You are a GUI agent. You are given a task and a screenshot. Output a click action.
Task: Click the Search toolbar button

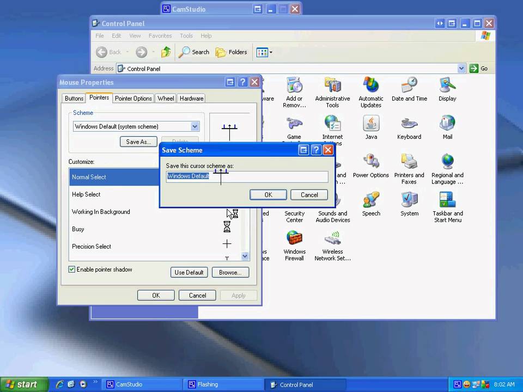click(194, 52)
